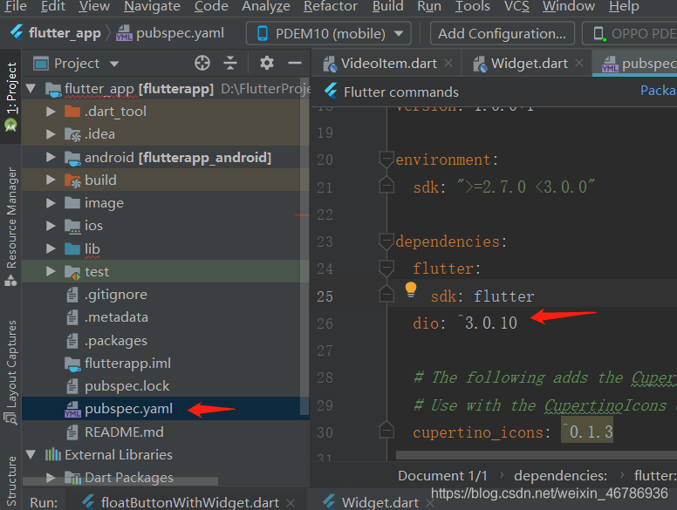Select .gitignore file in project tree
The width and height of the screenshot is (677, 510).
116,295
